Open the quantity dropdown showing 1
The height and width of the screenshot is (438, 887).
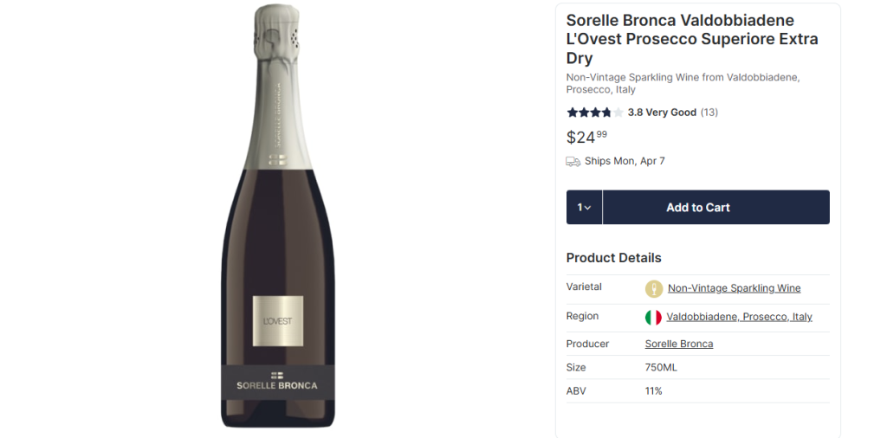click(x=585, y=208)
